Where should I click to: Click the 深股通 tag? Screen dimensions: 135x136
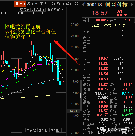click(25, 10)
